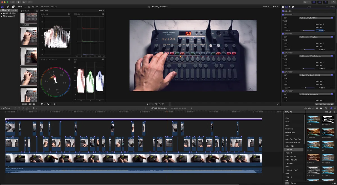
Task: Click the エフェクトプリセットを保存 button
Action: click(x=324, y=104)
